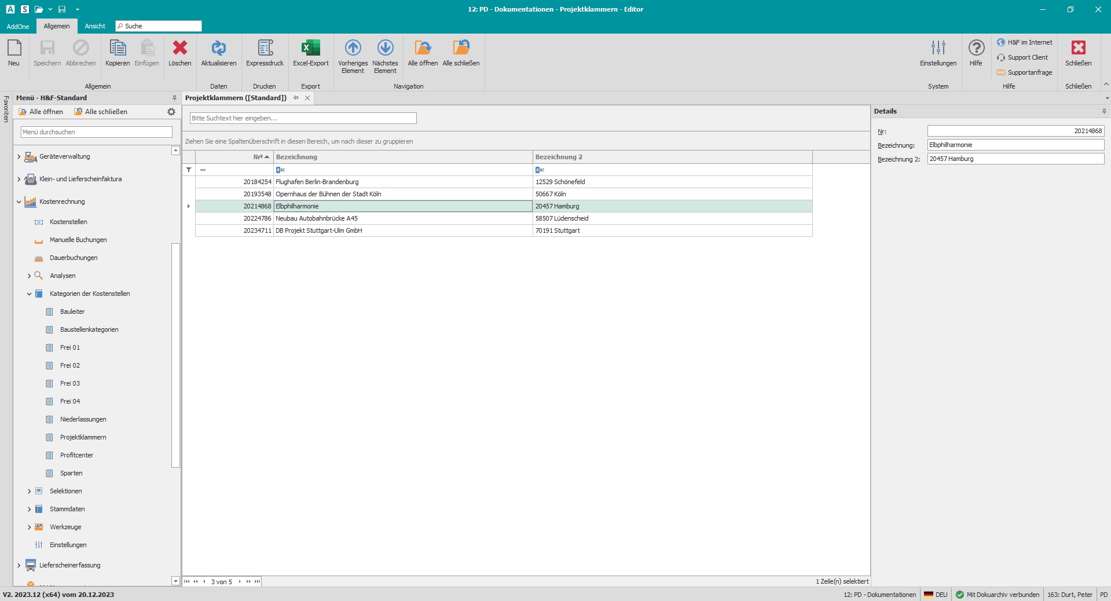Switch to the Ansicht ribbon tab
This screenshot has height=601, width=1111.
(95, 26)
